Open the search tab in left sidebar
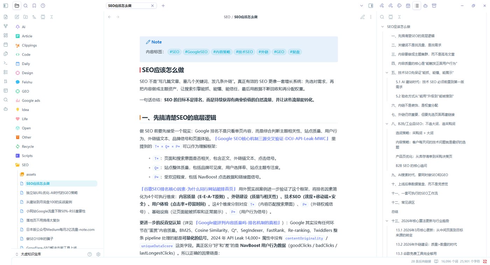 26,6
